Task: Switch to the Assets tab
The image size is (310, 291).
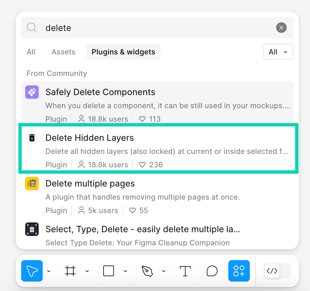Action: coord(64,52)
